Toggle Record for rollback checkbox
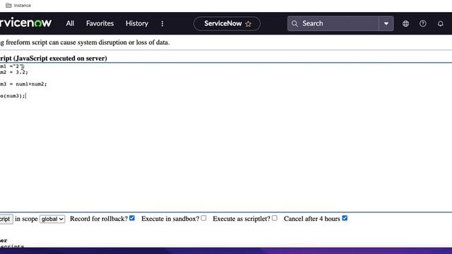 pyautogui.click(x=132, y=218)
